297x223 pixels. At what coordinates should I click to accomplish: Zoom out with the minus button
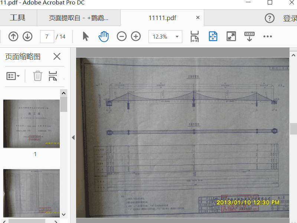point(122,36)
